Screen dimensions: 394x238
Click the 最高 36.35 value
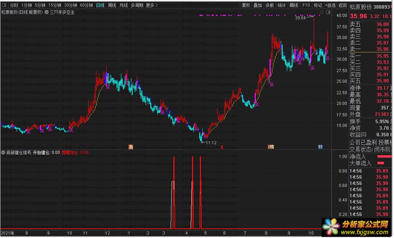(x=382, y=95)
